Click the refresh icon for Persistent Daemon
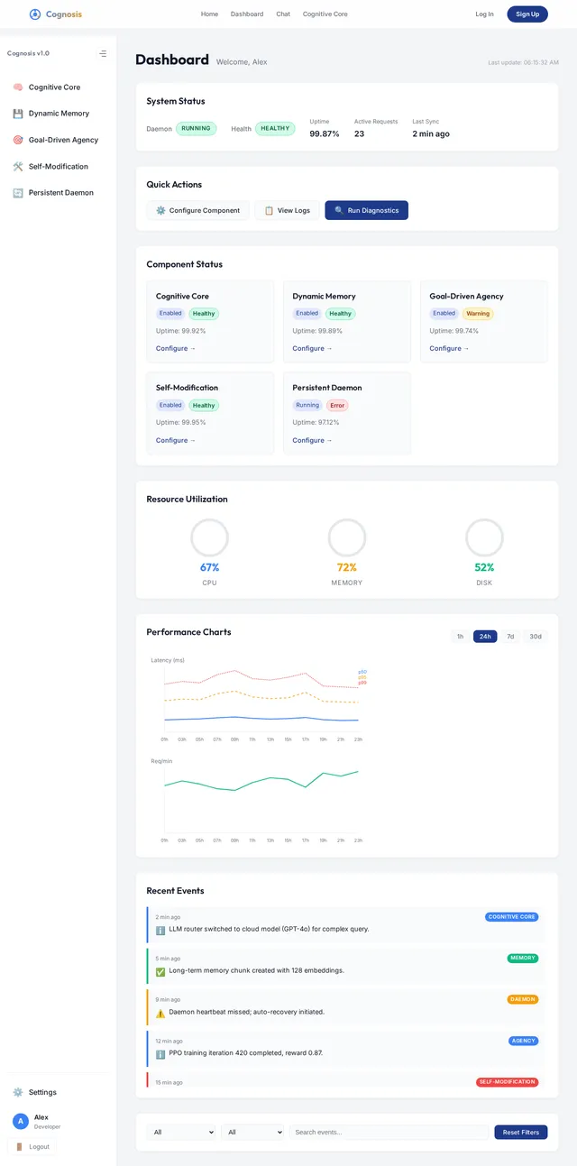 18,192
